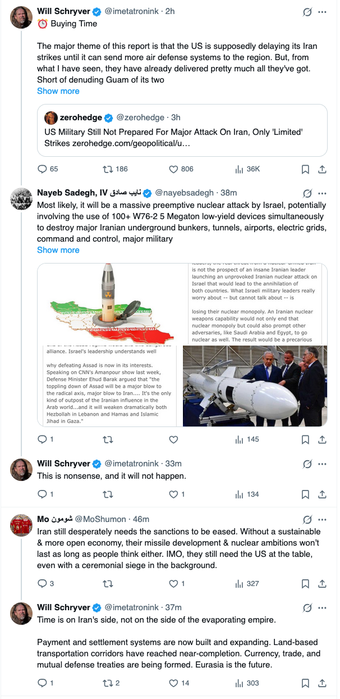The width and height of the screenshot is (340, 699).
Task: Share Mo Shumon's sanctions tweet
Action: coord(322,583)
